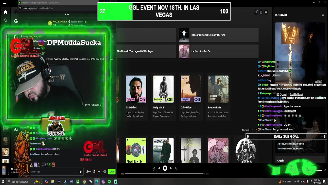328x185 pixels.
Task: Open the Daily Mix 4 playlist card
Action: click(136, 97)
